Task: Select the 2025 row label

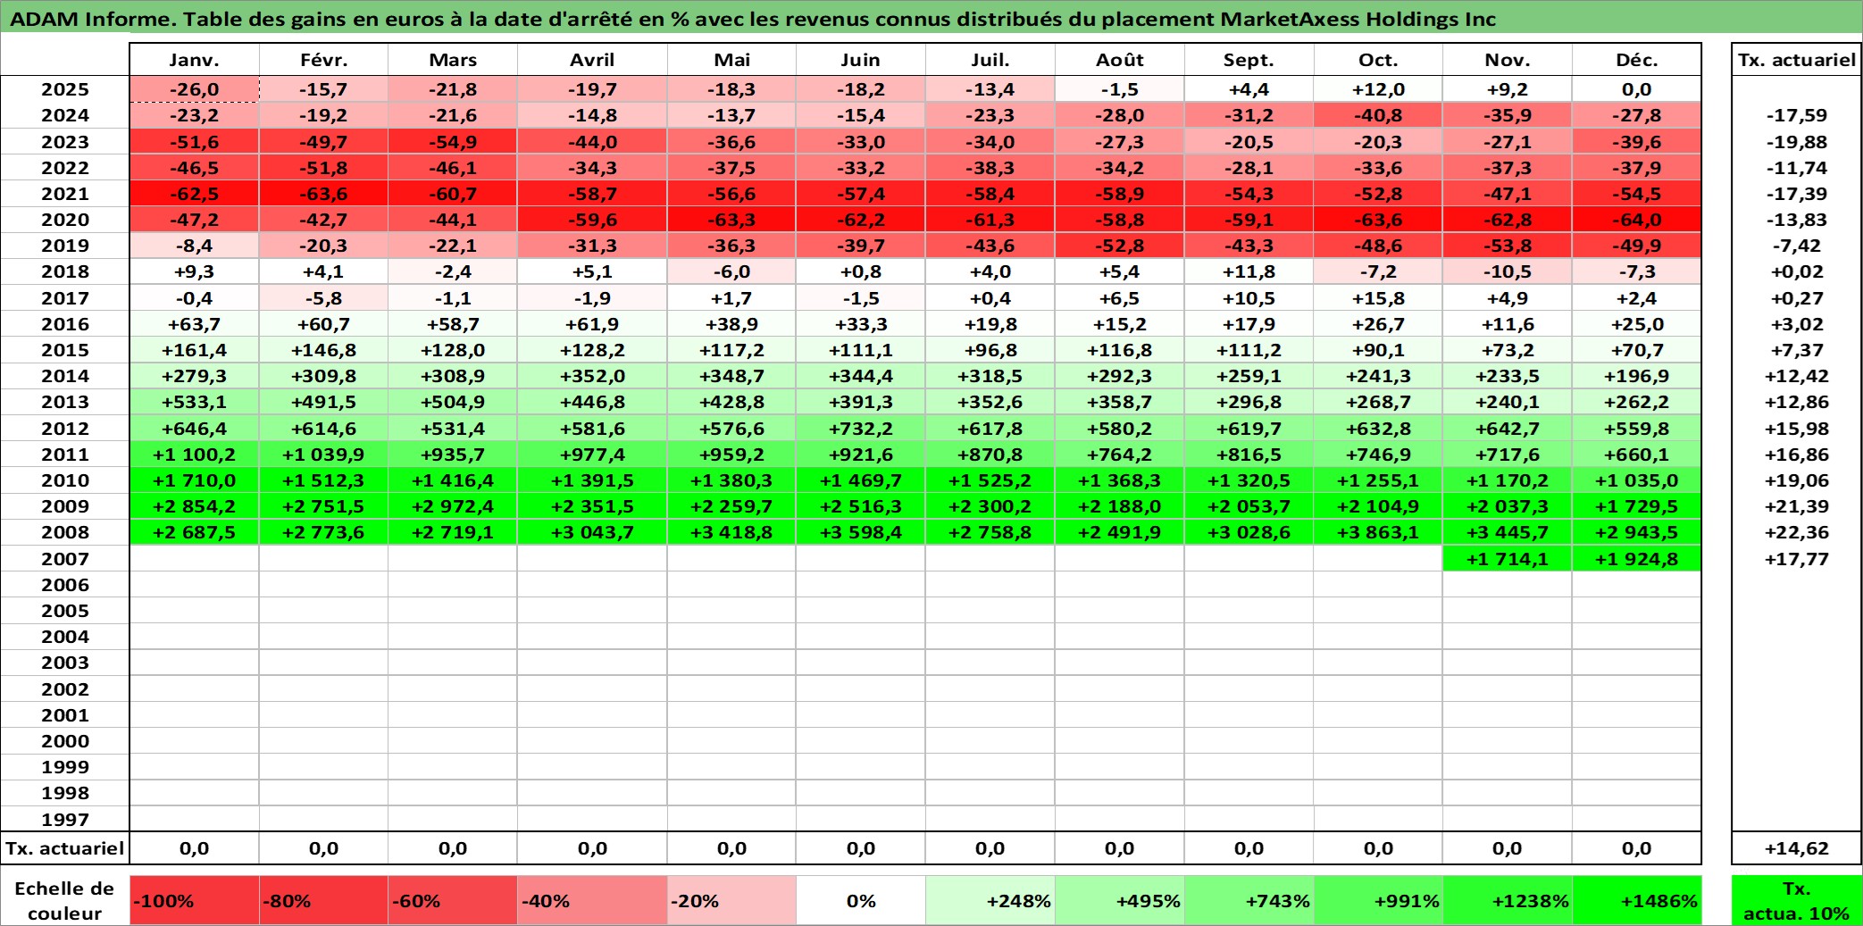Action: click(65, 89)
